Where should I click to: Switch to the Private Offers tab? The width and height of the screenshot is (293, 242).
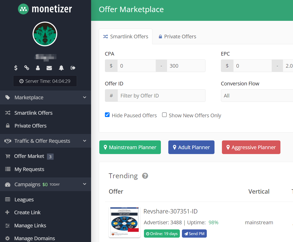click(177, 37)
